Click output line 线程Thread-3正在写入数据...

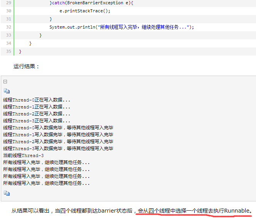37,121
